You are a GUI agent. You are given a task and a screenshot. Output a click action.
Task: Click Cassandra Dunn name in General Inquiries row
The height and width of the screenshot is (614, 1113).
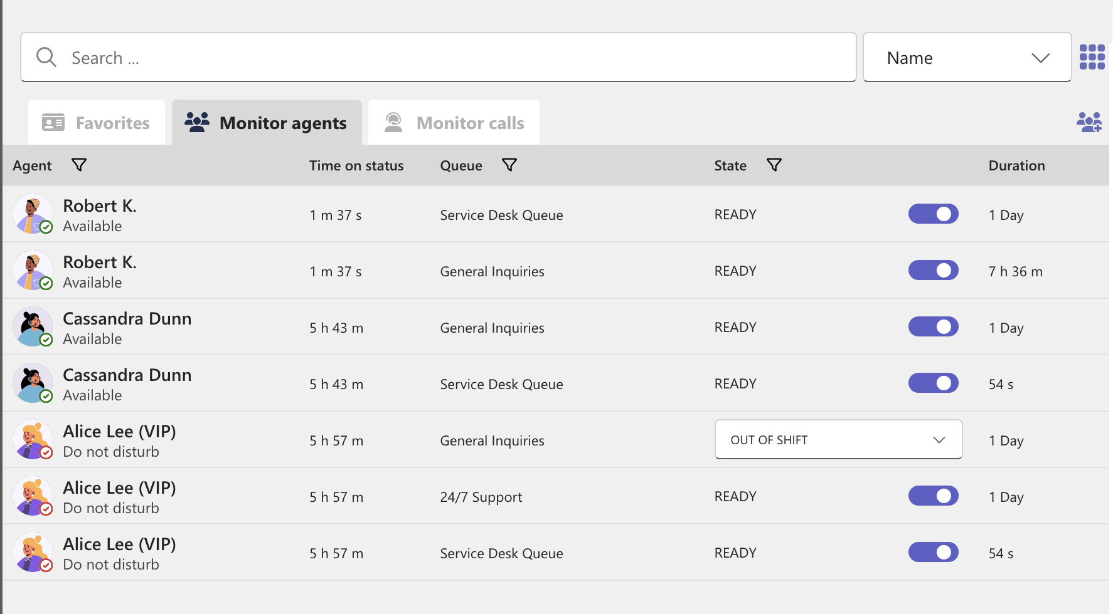pyautogui.click(x=127, y=318)
